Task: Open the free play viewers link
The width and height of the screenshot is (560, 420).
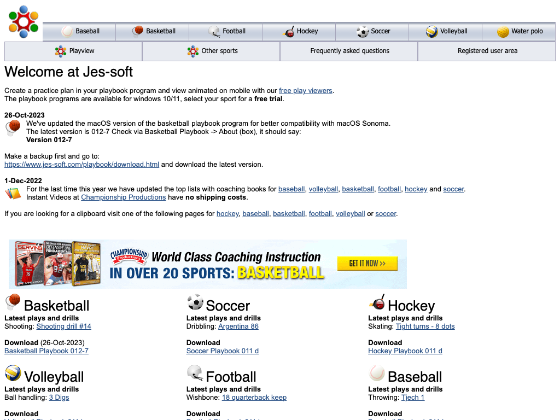Action: click(305, 91)
